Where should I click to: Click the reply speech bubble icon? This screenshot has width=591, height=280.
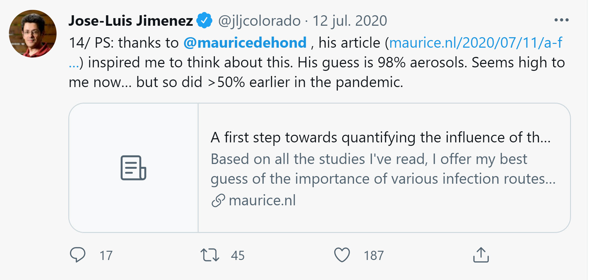pos(78,255)
